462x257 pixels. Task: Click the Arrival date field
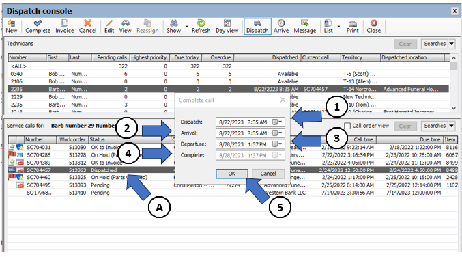point(250,133)
